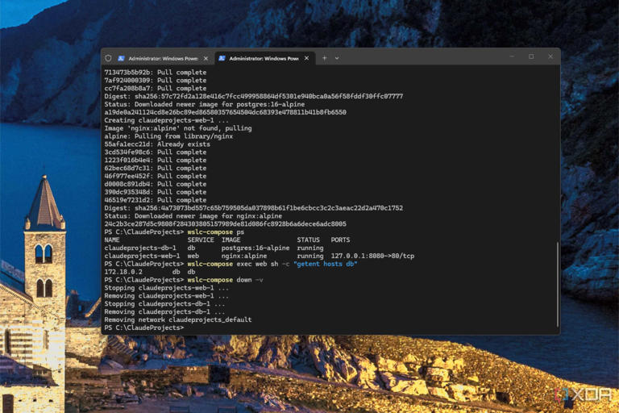Click 'claudeprojects-db-1' in the NAME column
The width and height of the screenshot is (619, 413).
click(x=140, y=248)
